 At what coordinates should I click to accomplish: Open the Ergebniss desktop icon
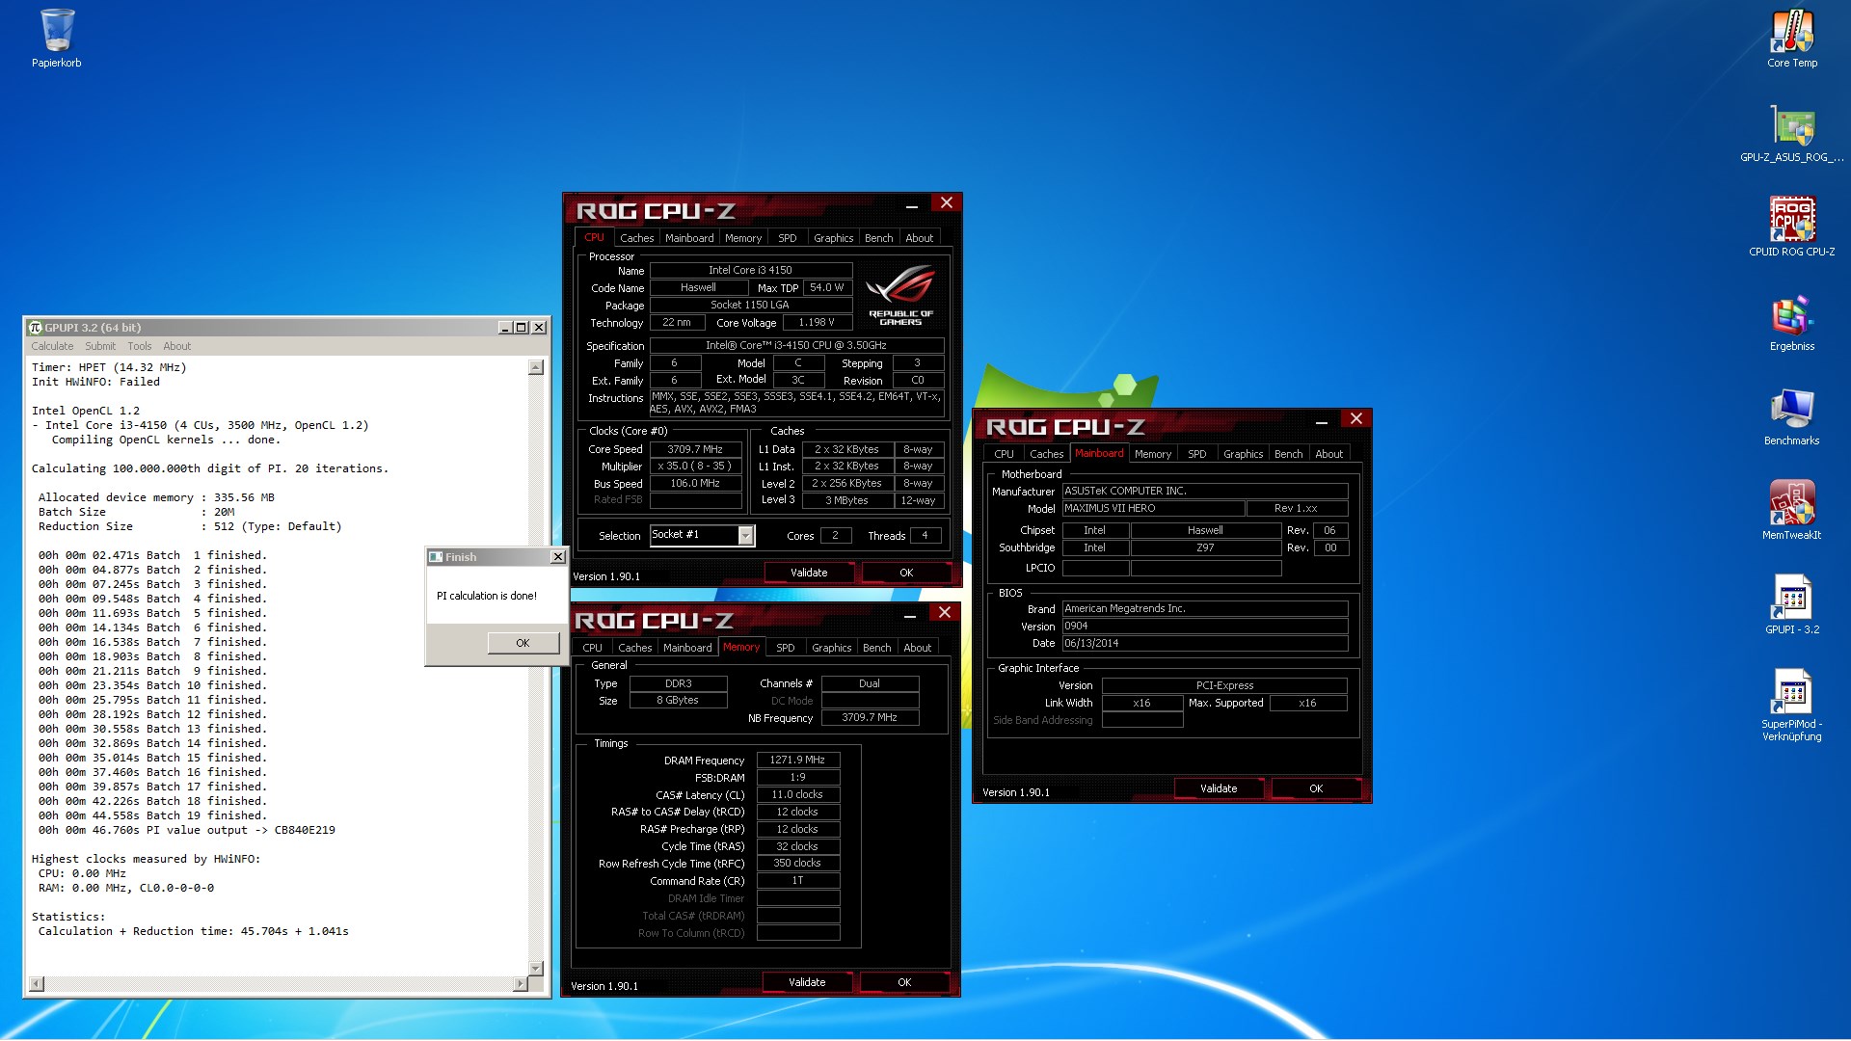click(x=1791, y=322)
